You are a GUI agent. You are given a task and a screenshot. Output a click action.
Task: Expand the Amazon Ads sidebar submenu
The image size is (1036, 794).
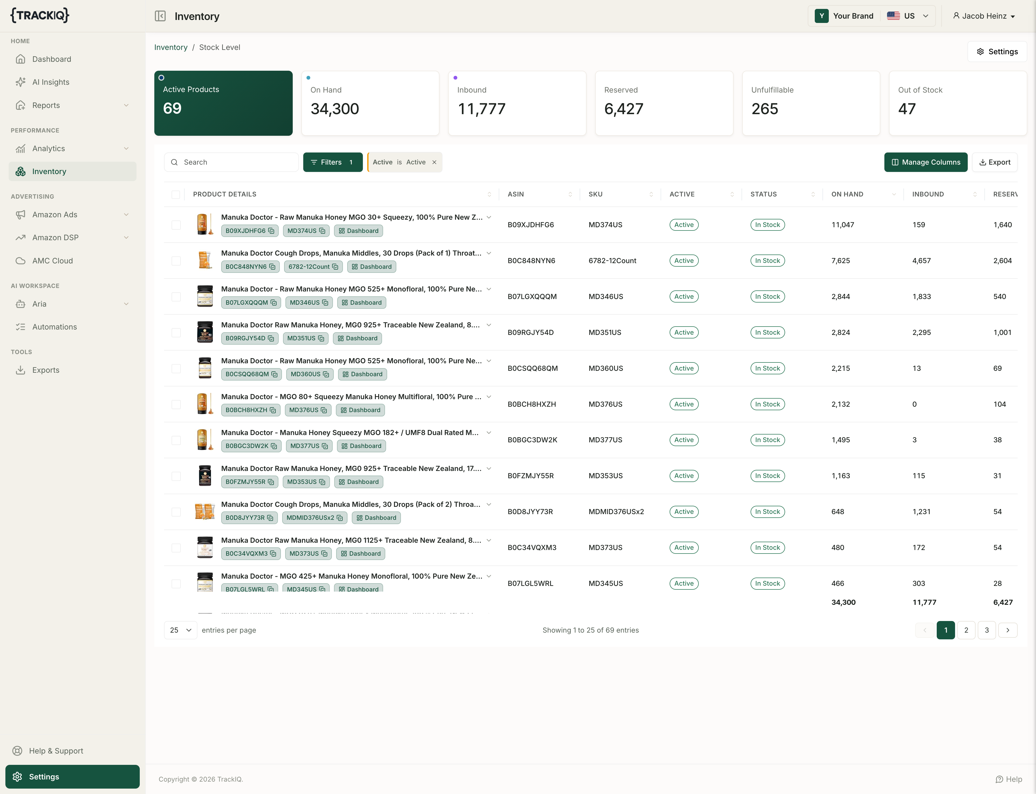click(x=126, y=215)
